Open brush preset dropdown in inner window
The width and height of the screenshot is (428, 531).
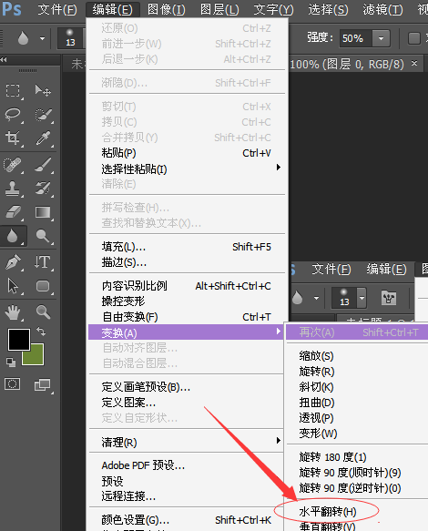click(x=362, y=298)
